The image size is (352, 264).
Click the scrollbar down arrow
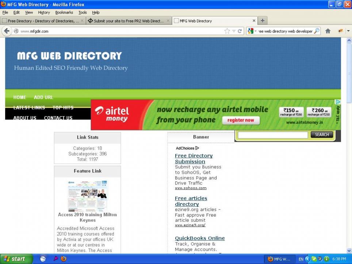tap(349, 250)
